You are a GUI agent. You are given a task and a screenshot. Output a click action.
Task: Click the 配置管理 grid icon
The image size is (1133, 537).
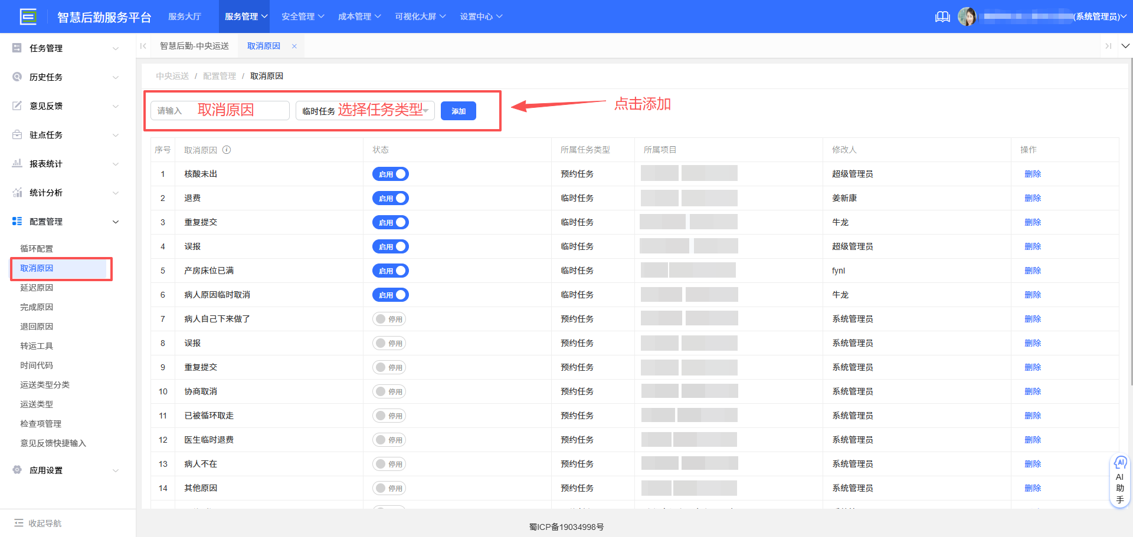click(17, 221)
